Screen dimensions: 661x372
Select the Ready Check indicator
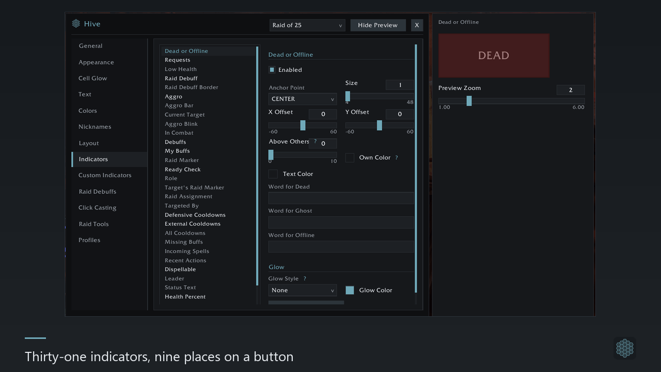208,169
